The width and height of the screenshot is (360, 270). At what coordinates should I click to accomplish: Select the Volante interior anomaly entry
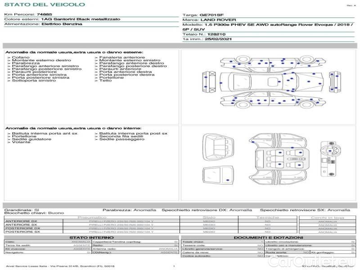tap(21, 142)
